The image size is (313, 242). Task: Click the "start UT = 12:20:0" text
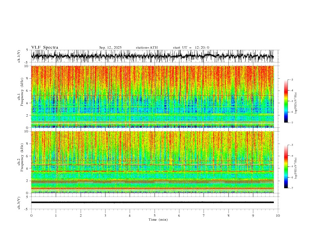coord(191,47)
